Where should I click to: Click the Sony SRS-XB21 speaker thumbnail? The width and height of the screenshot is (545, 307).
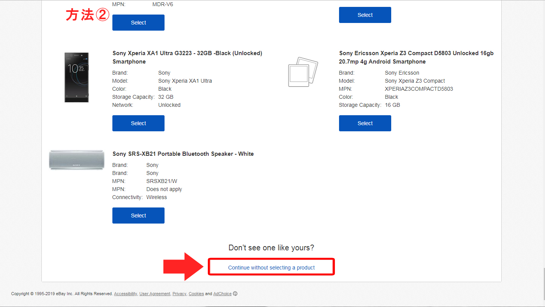pyautogui.click(x=76, y=160)
